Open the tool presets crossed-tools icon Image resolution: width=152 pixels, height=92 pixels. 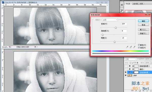122,10
